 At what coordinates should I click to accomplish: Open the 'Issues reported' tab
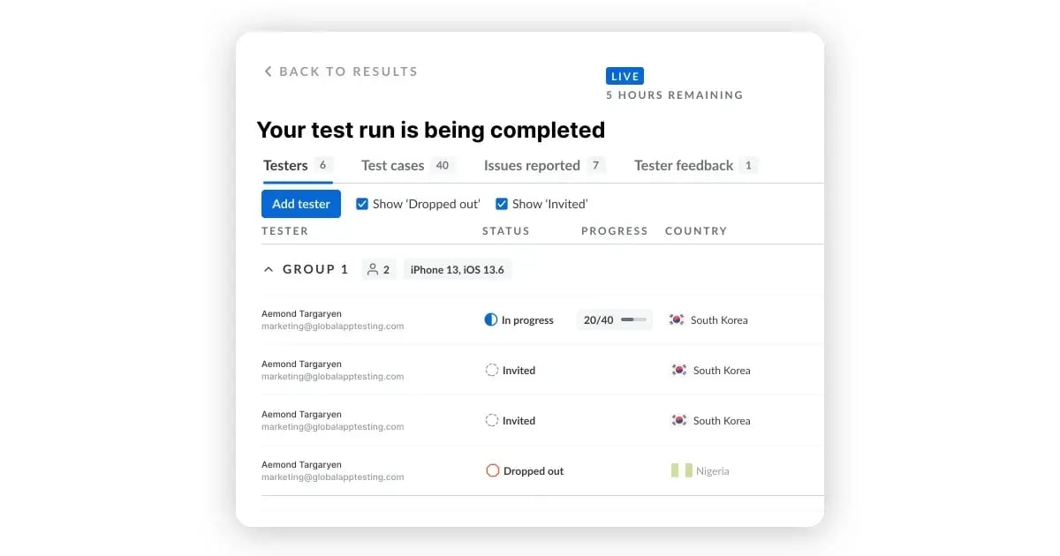pyautogui.click(x=533, y=165)
